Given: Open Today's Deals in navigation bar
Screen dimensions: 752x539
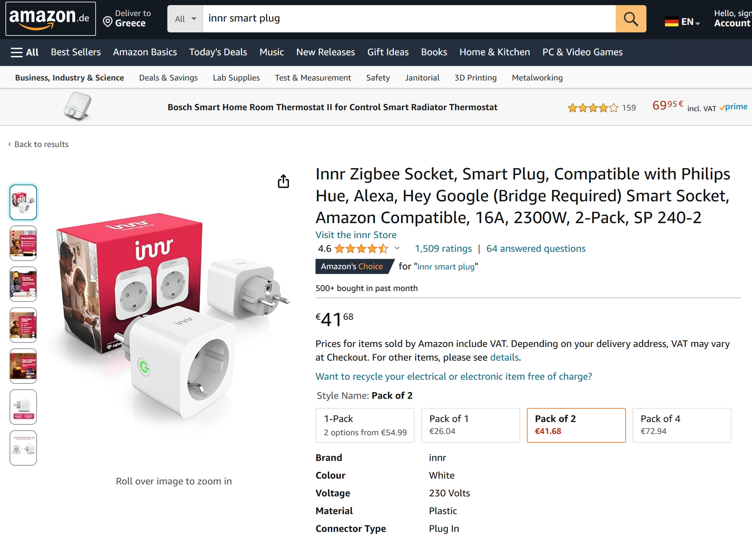Looking at the screenshot, I should pyautogui.click(x=218, y=52).
